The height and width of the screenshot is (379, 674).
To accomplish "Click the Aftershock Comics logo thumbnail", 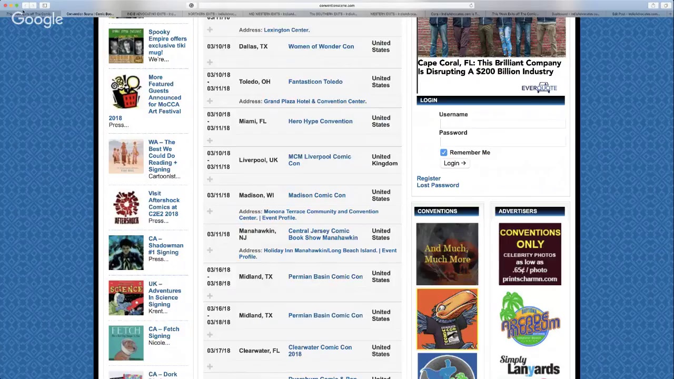I will click(126, 207).
